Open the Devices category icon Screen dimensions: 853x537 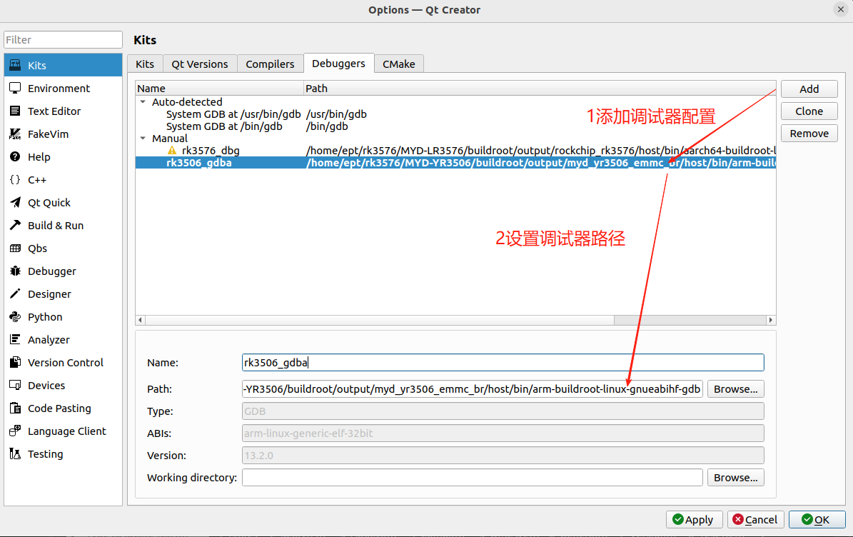[x=15, y=385]
